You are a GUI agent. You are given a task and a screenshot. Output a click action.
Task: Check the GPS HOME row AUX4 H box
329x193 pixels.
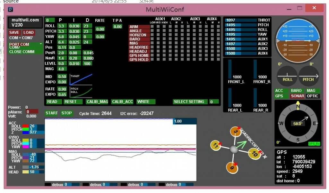[x=219, y=55]
